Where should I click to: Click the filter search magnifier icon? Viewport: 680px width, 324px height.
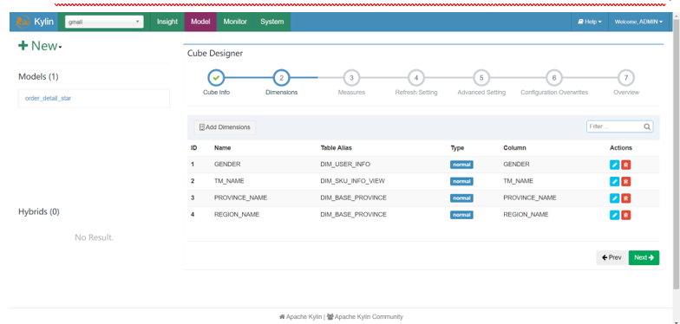coord(647,126)
